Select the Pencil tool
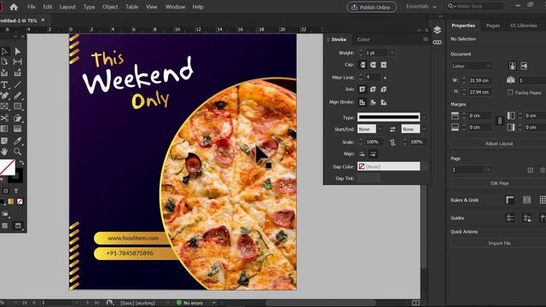The image size is (546, 307). coord(17,96)
